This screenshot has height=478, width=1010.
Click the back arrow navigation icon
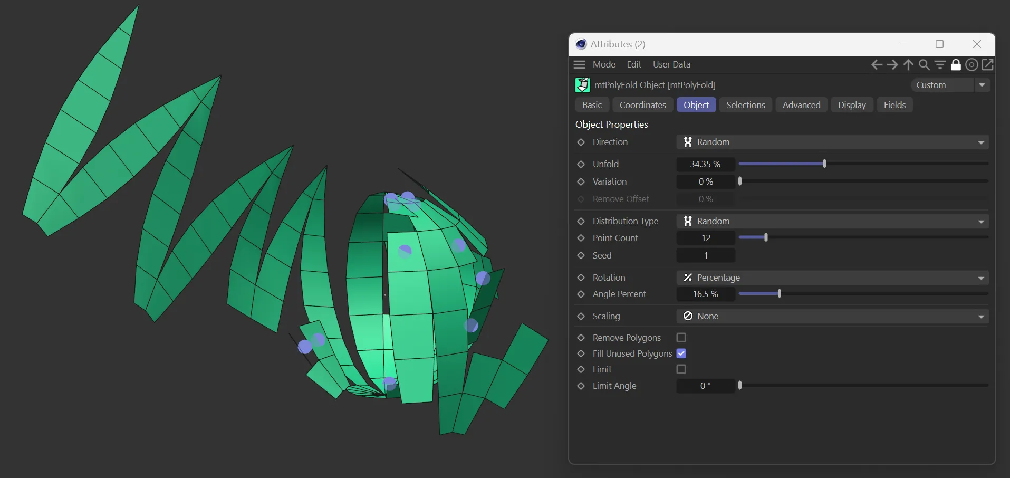[x=877, y=64]
